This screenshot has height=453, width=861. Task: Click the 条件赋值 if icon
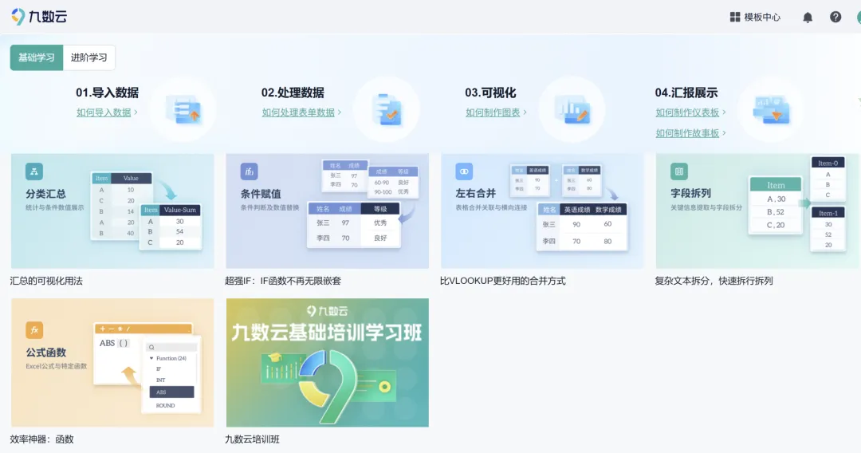pyautogui.click(x=250, y=171)
